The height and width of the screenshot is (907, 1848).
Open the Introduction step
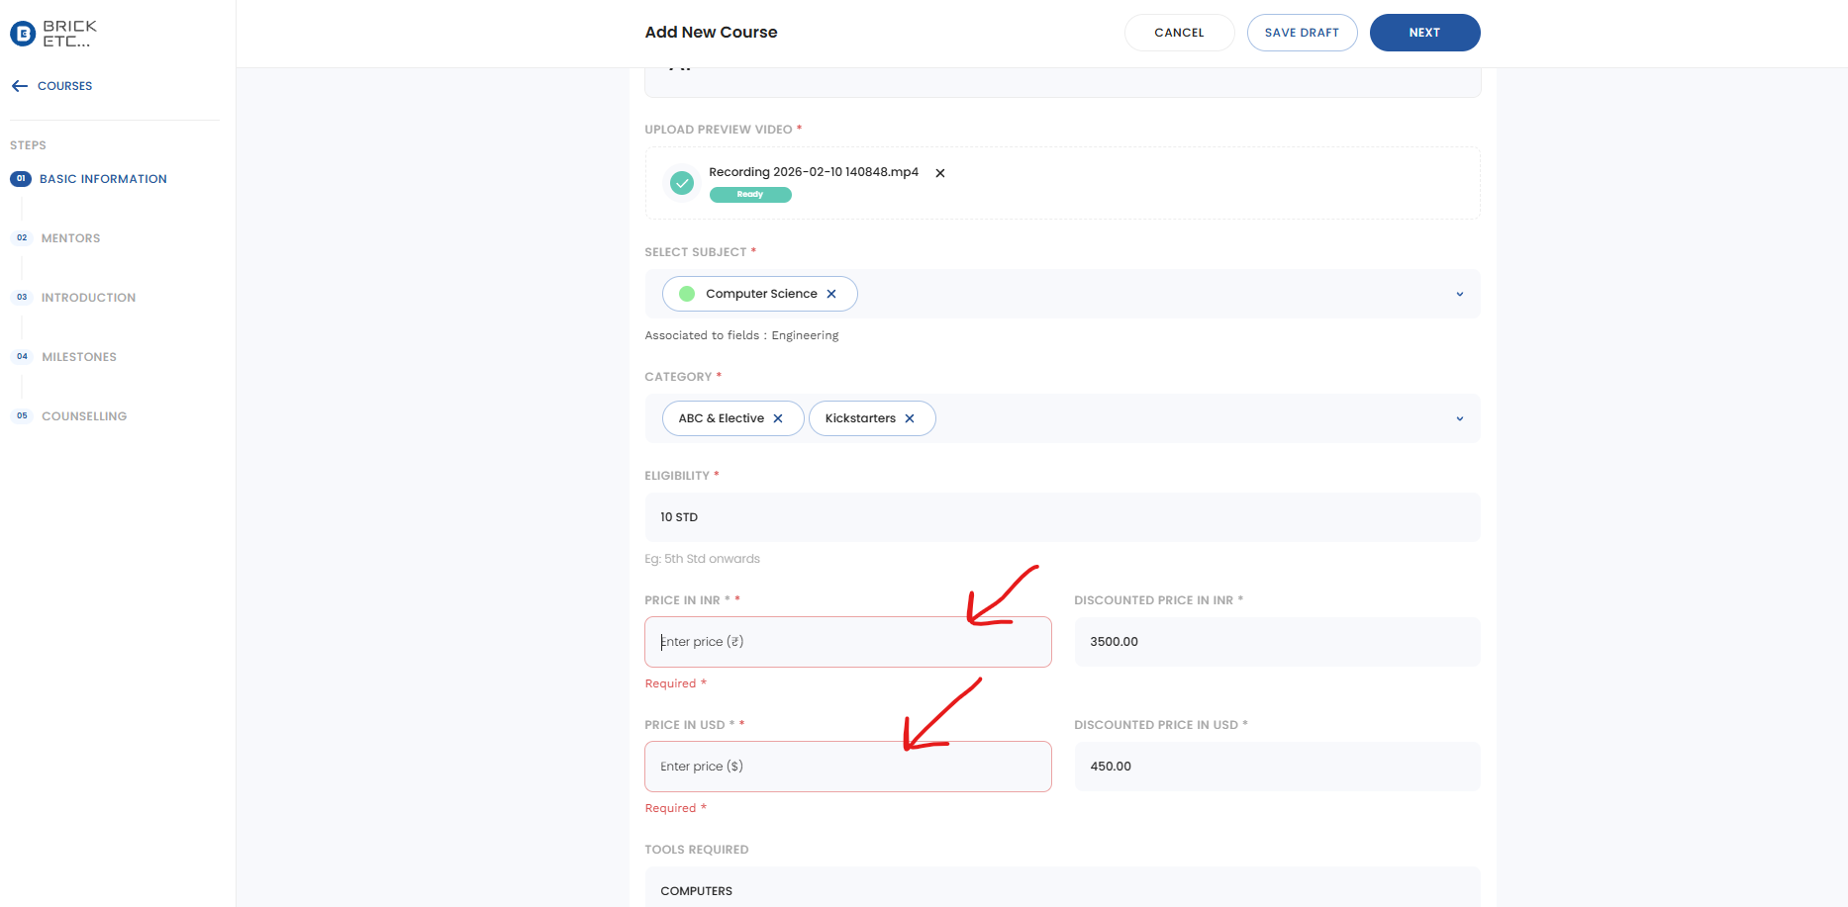pyautogui.click(x=88, y=298)
